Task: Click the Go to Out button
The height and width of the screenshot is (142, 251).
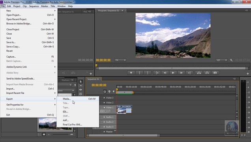Action: (189, 73)
